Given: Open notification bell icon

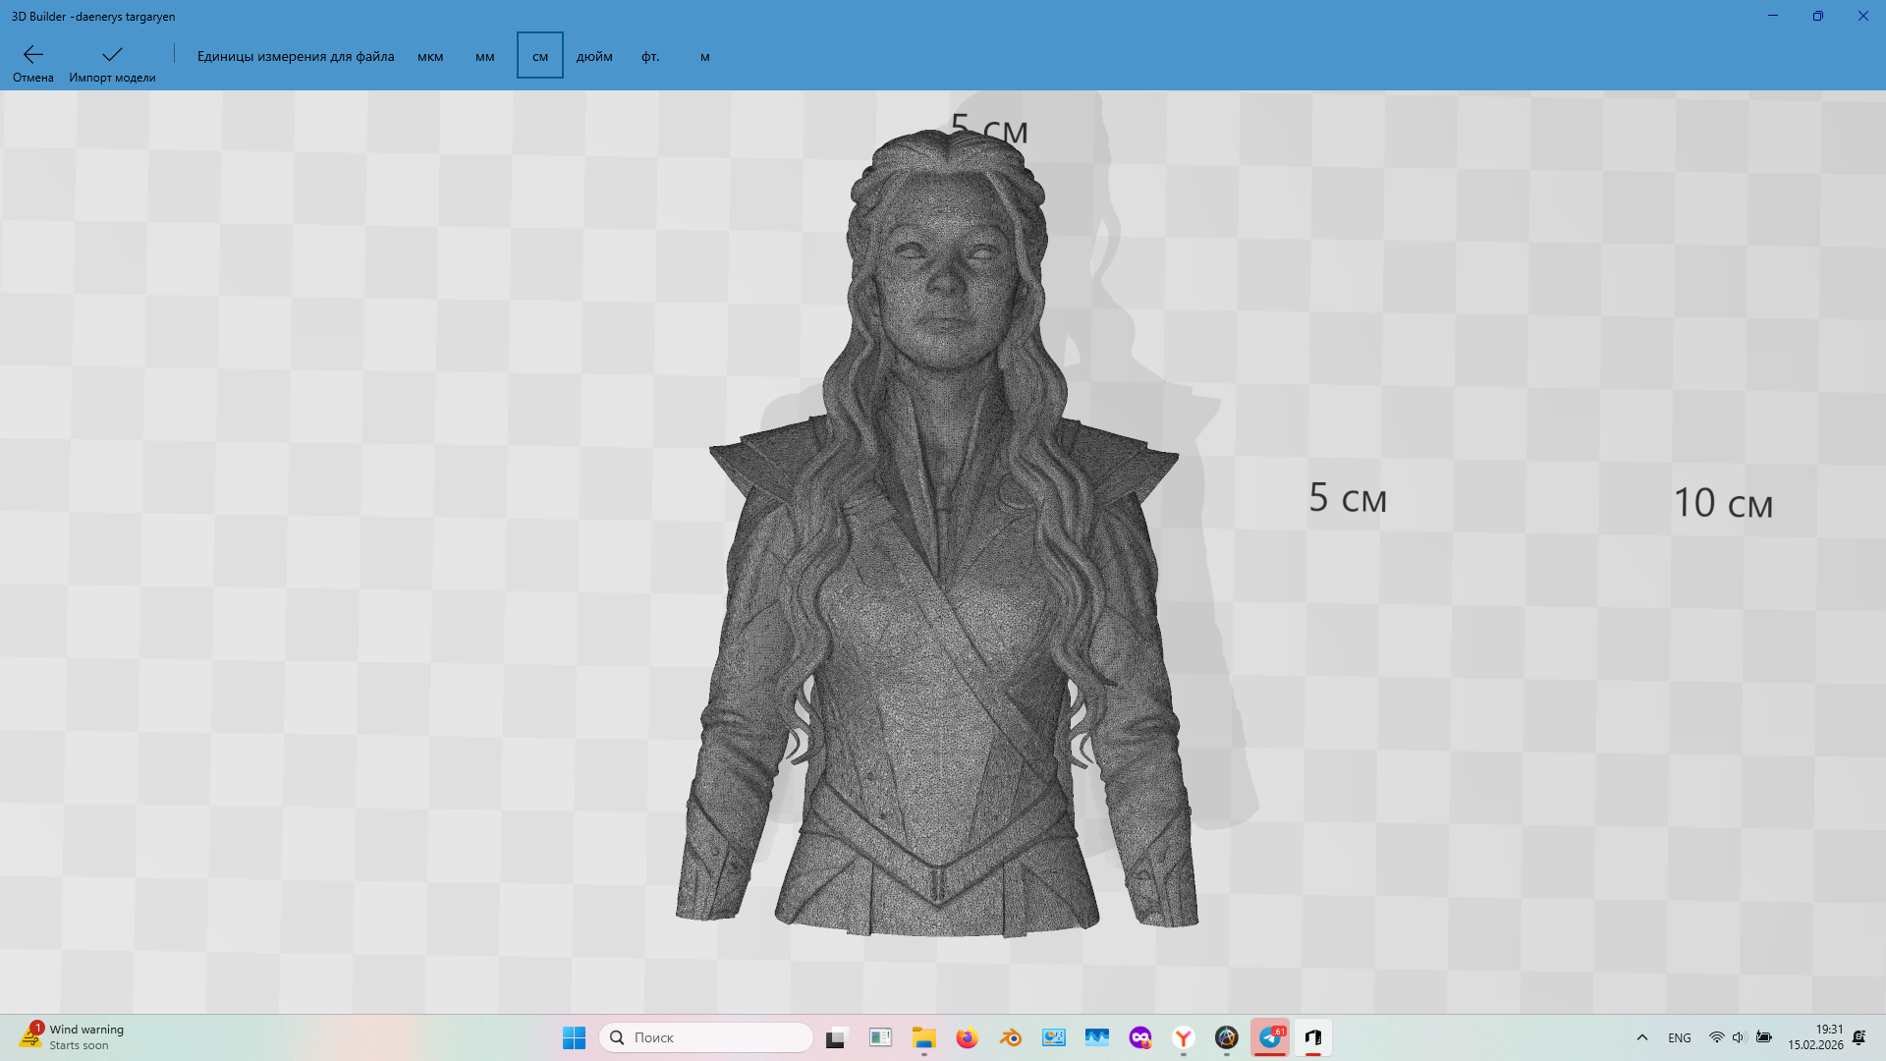Looking at the screenshot, I should coord(1859,1037).
